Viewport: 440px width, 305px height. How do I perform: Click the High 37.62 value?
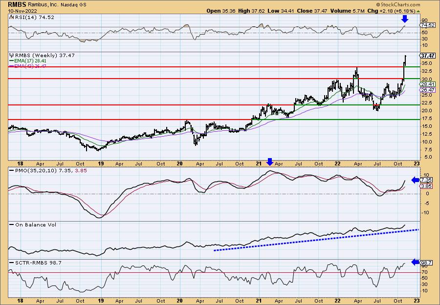(251, 11)
